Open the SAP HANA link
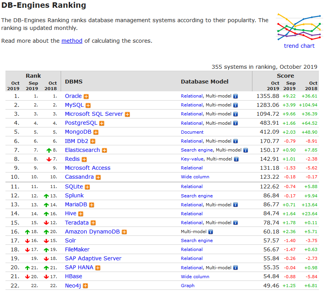The height and width of the screenshot is (291, 324). [79, 267]
